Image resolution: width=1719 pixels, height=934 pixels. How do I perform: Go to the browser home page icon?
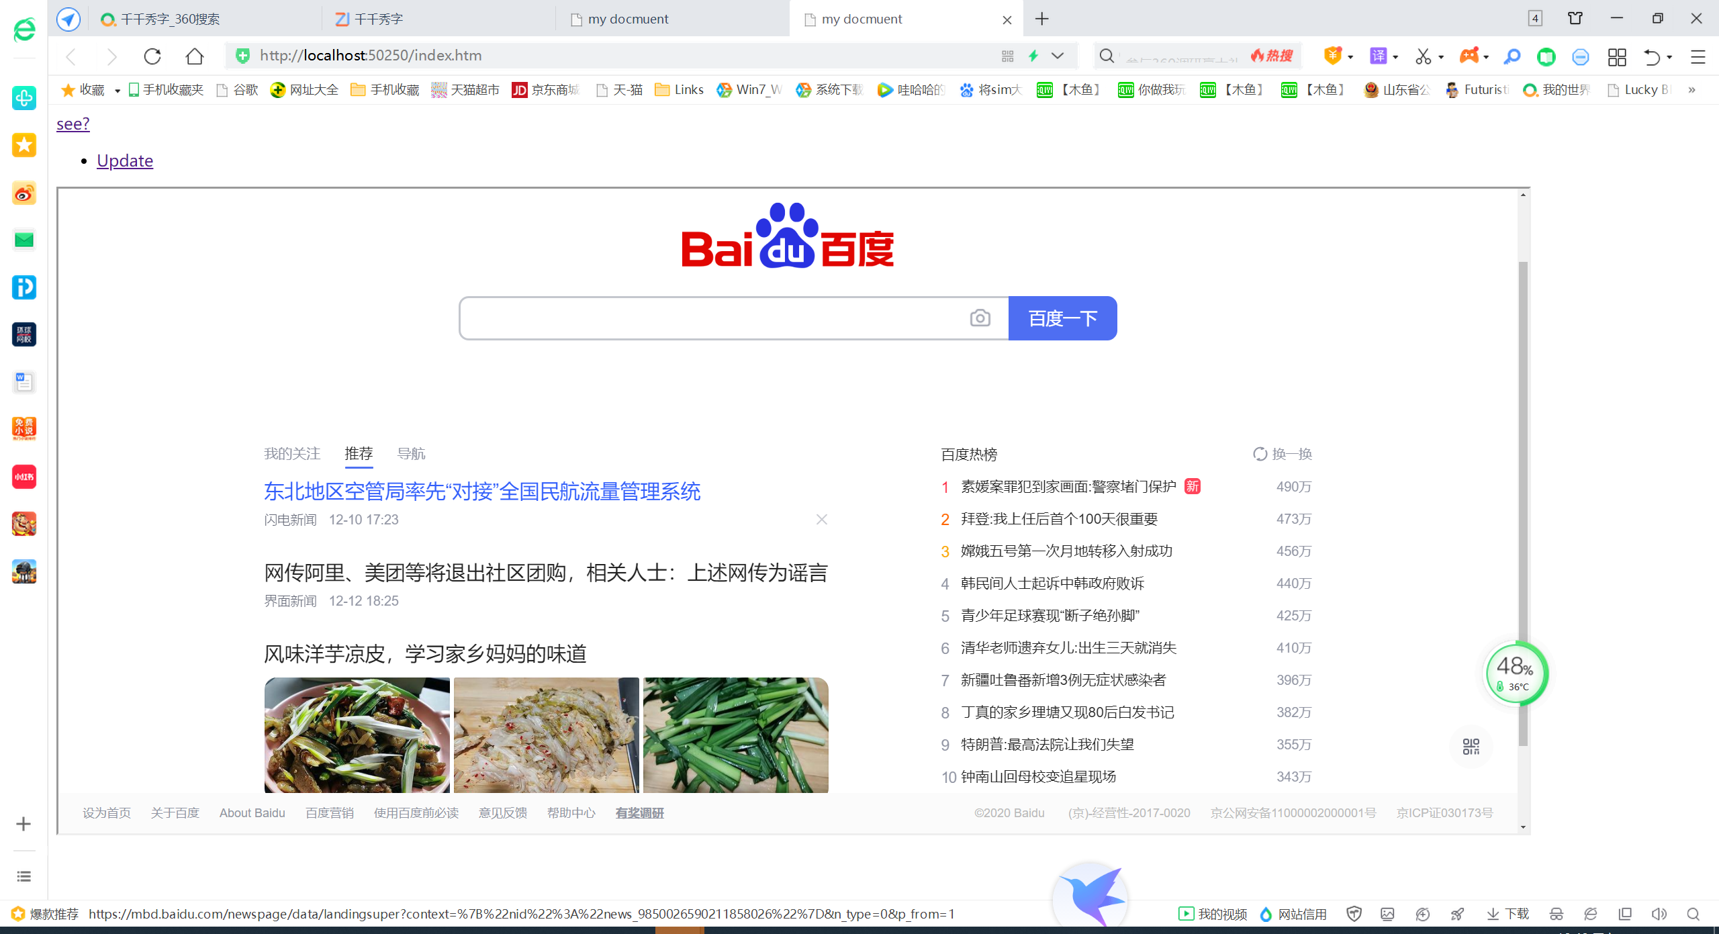coord(195,56)
